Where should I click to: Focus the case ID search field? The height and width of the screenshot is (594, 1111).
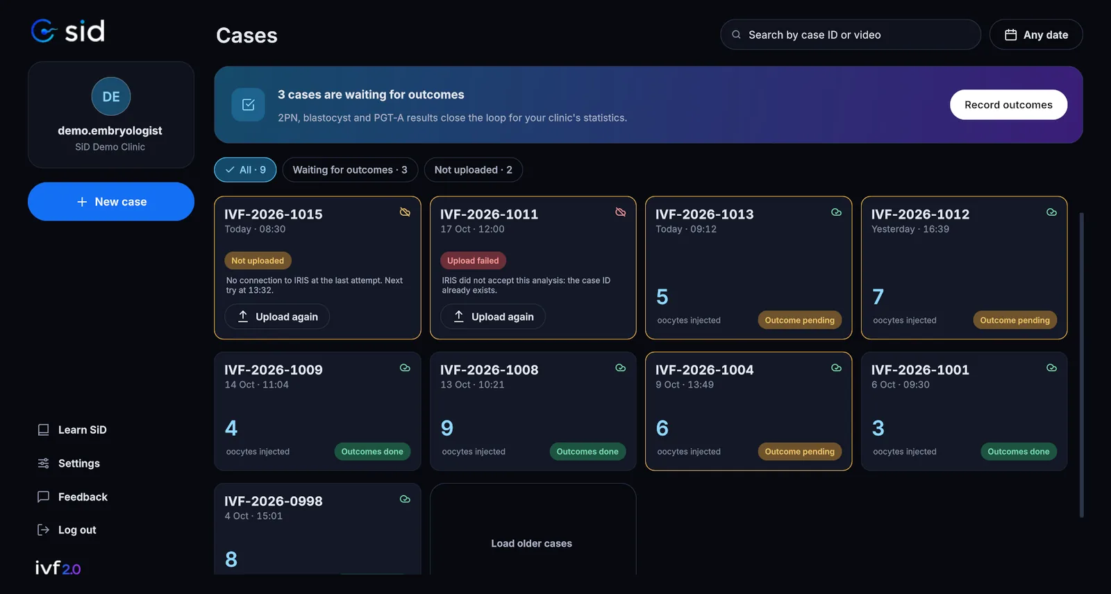pyautogui.click(x=851, y=35)
